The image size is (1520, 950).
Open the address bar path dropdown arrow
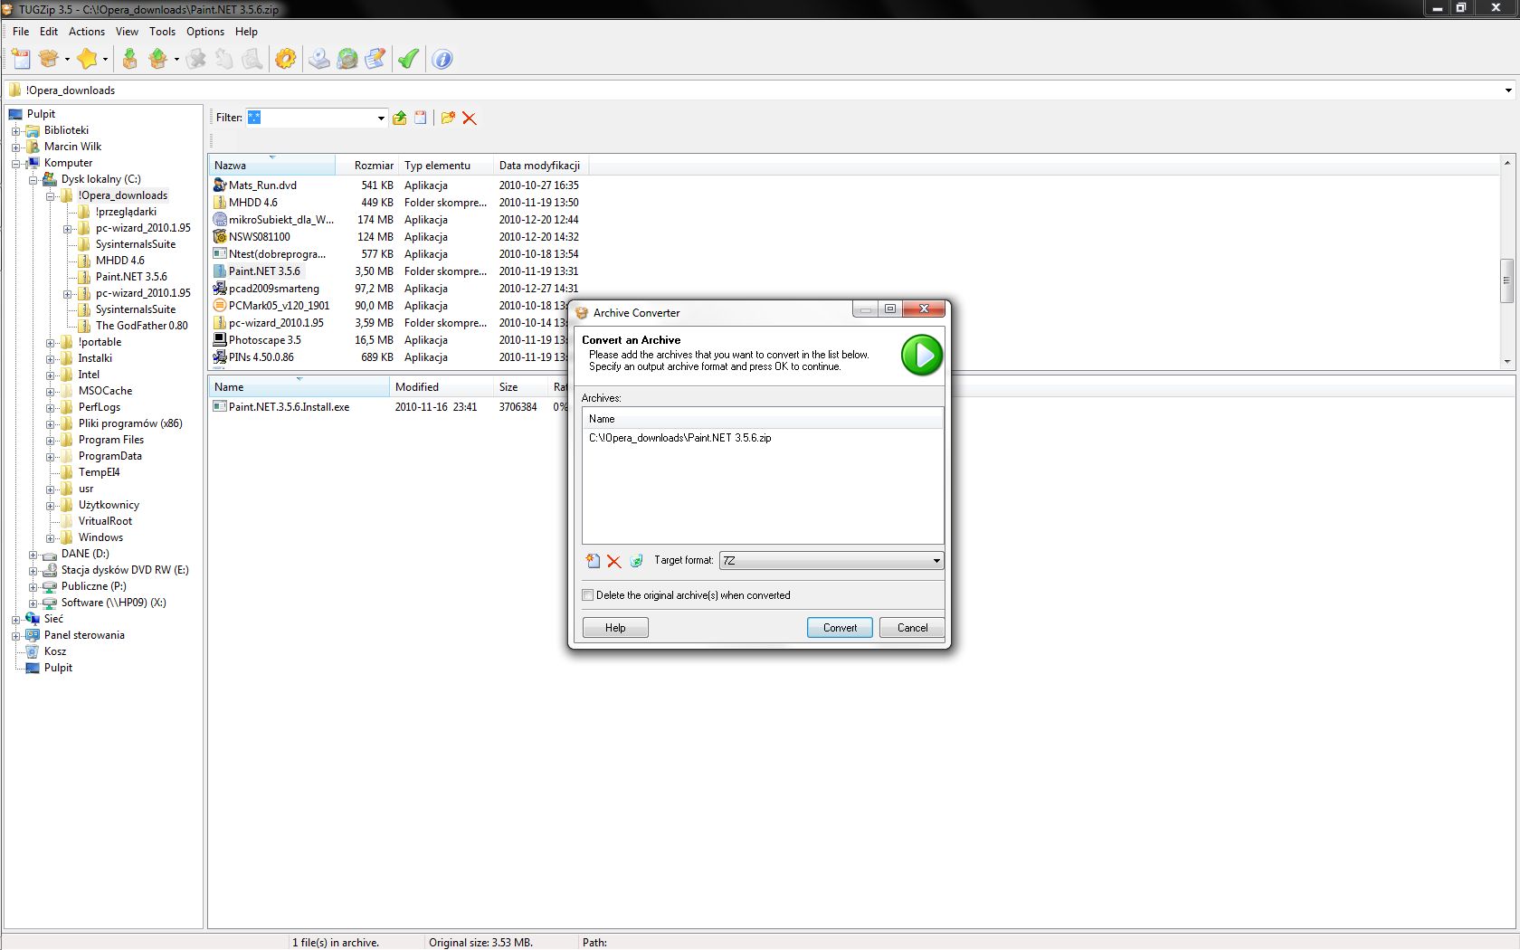(x=1508, y=90)
